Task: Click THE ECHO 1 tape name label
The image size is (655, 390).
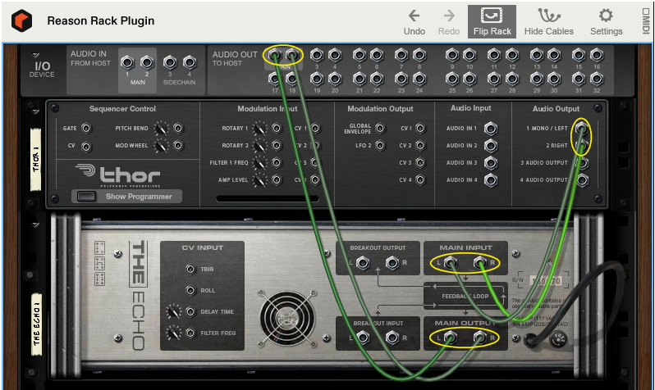Action: click(37, 324)
